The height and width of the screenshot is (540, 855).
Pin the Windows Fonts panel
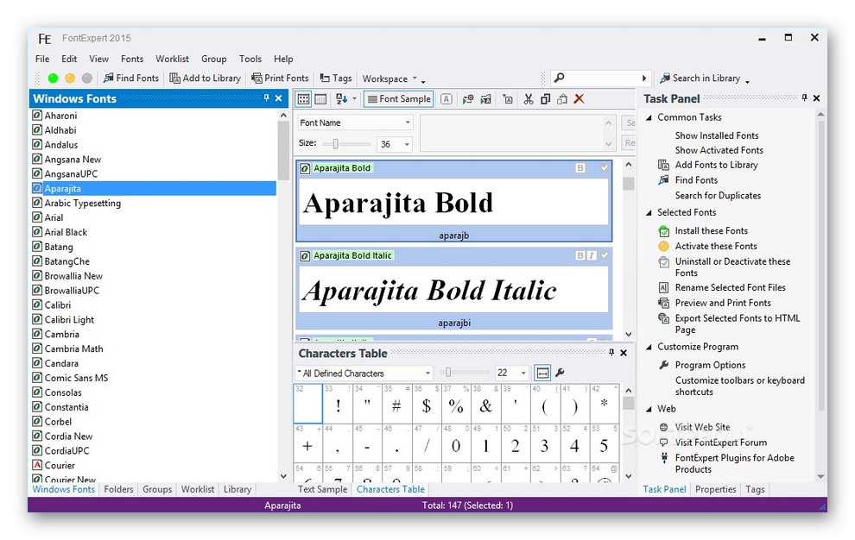(x=266, y=98)
